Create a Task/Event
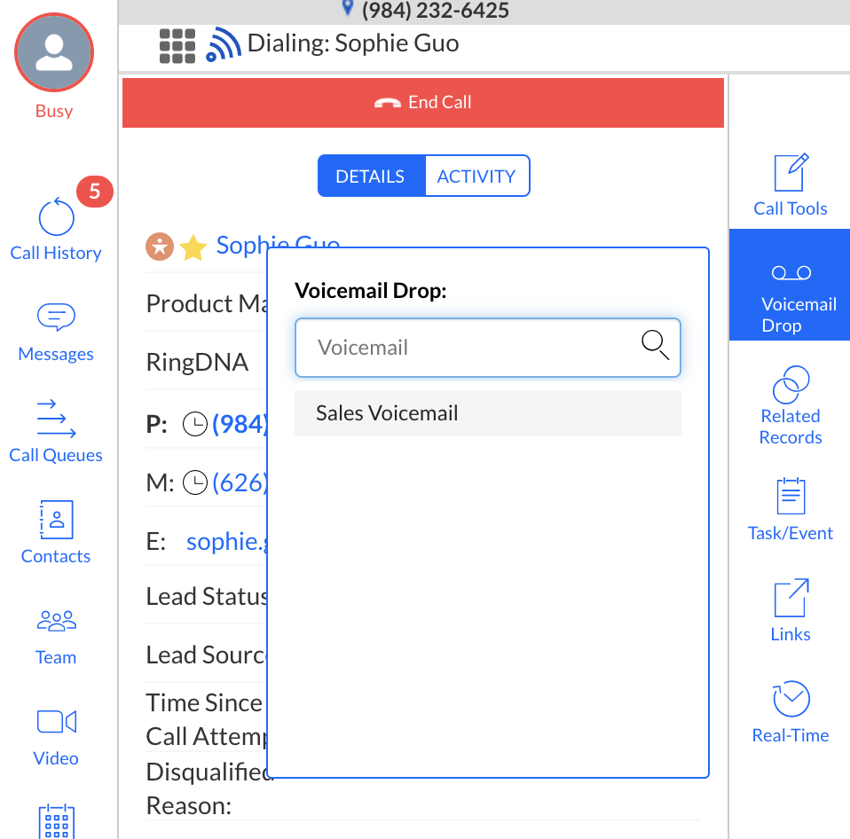 [x=790, y=508]
